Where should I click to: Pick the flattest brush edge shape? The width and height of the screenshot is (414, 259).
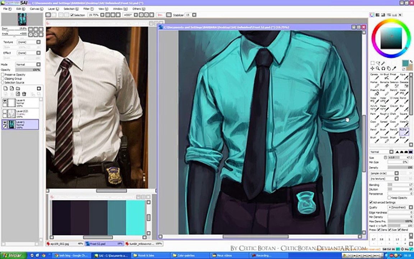[410, 152]
